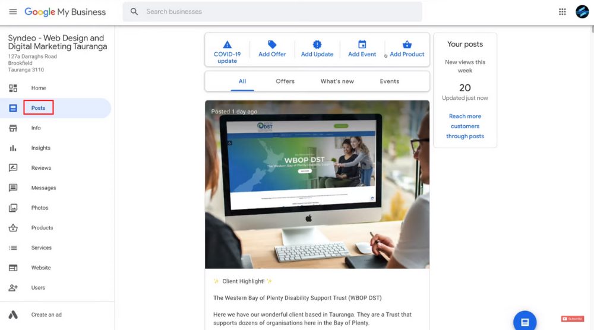Click the Photos sidebar icon
Viewport: 594px width, 330px height.
point(13,208)
